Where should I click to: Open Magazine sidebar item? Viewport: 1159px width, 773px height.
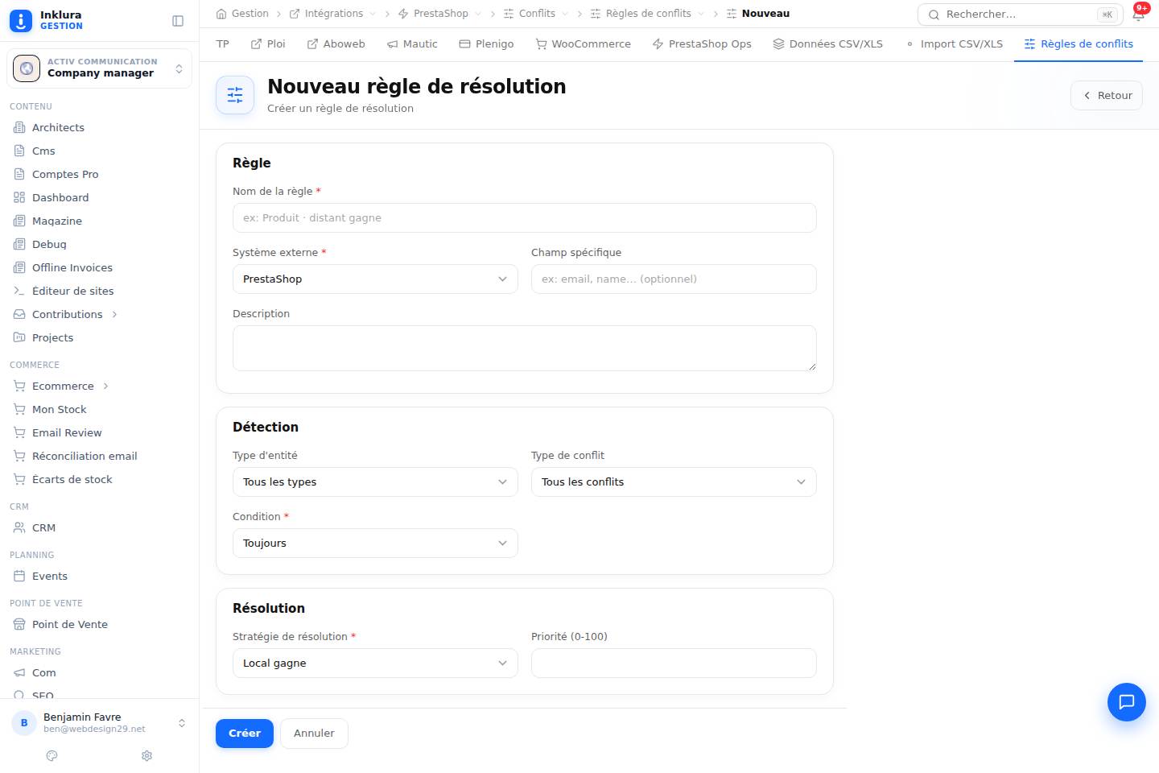tap(99, 221)
